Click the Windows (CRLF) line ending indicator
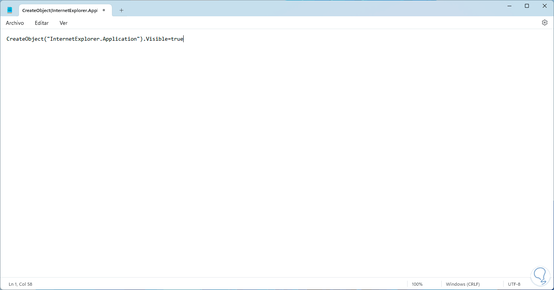554x290 pixels. coord(463,284)
